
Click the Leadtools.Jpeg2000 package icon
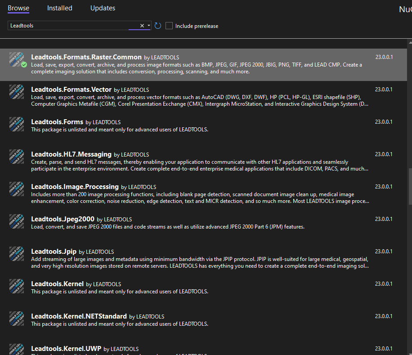pos(17,221)
